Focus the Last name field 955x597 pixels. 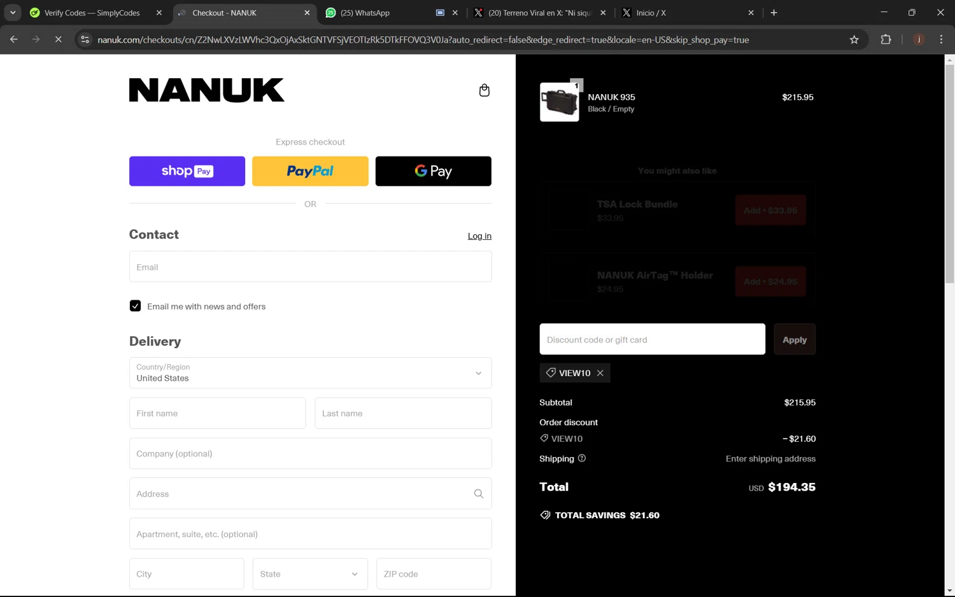pyautogui.click(x=403, y=413)
